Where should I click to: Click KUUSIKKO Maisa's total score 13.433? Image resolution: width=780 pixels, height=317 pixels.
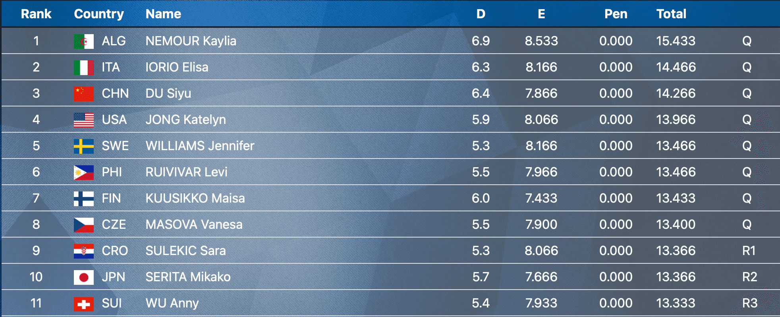(676, 198)
